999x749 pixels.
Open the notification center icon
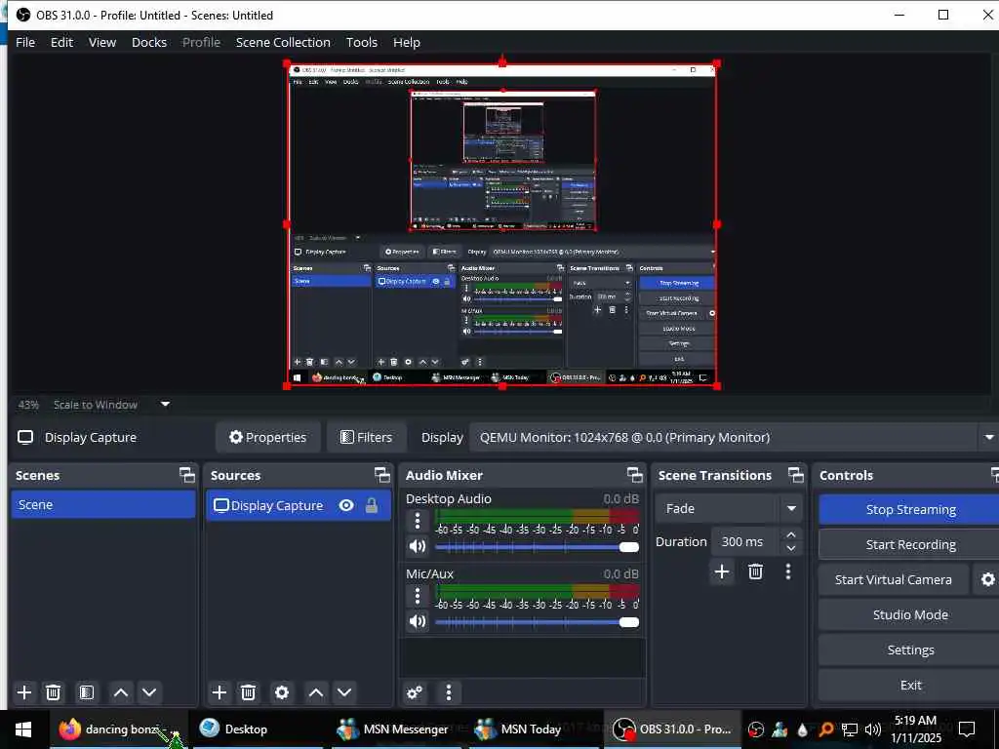coord(967,729)
